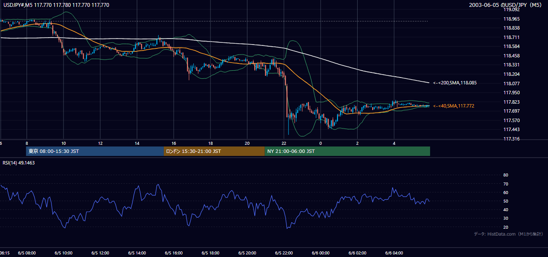Select the Tokyo 08:00-15:30 JST session bar
This screenshot has width=548, height=257.
pos(95,151)
